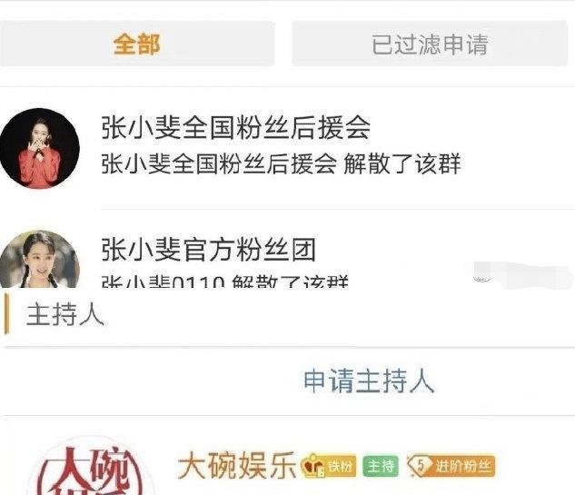Viewport: 575px width, 495px height.
Task: Select the 张小斐0110 解散了该群 notice
Action: (x=224, y=282)
